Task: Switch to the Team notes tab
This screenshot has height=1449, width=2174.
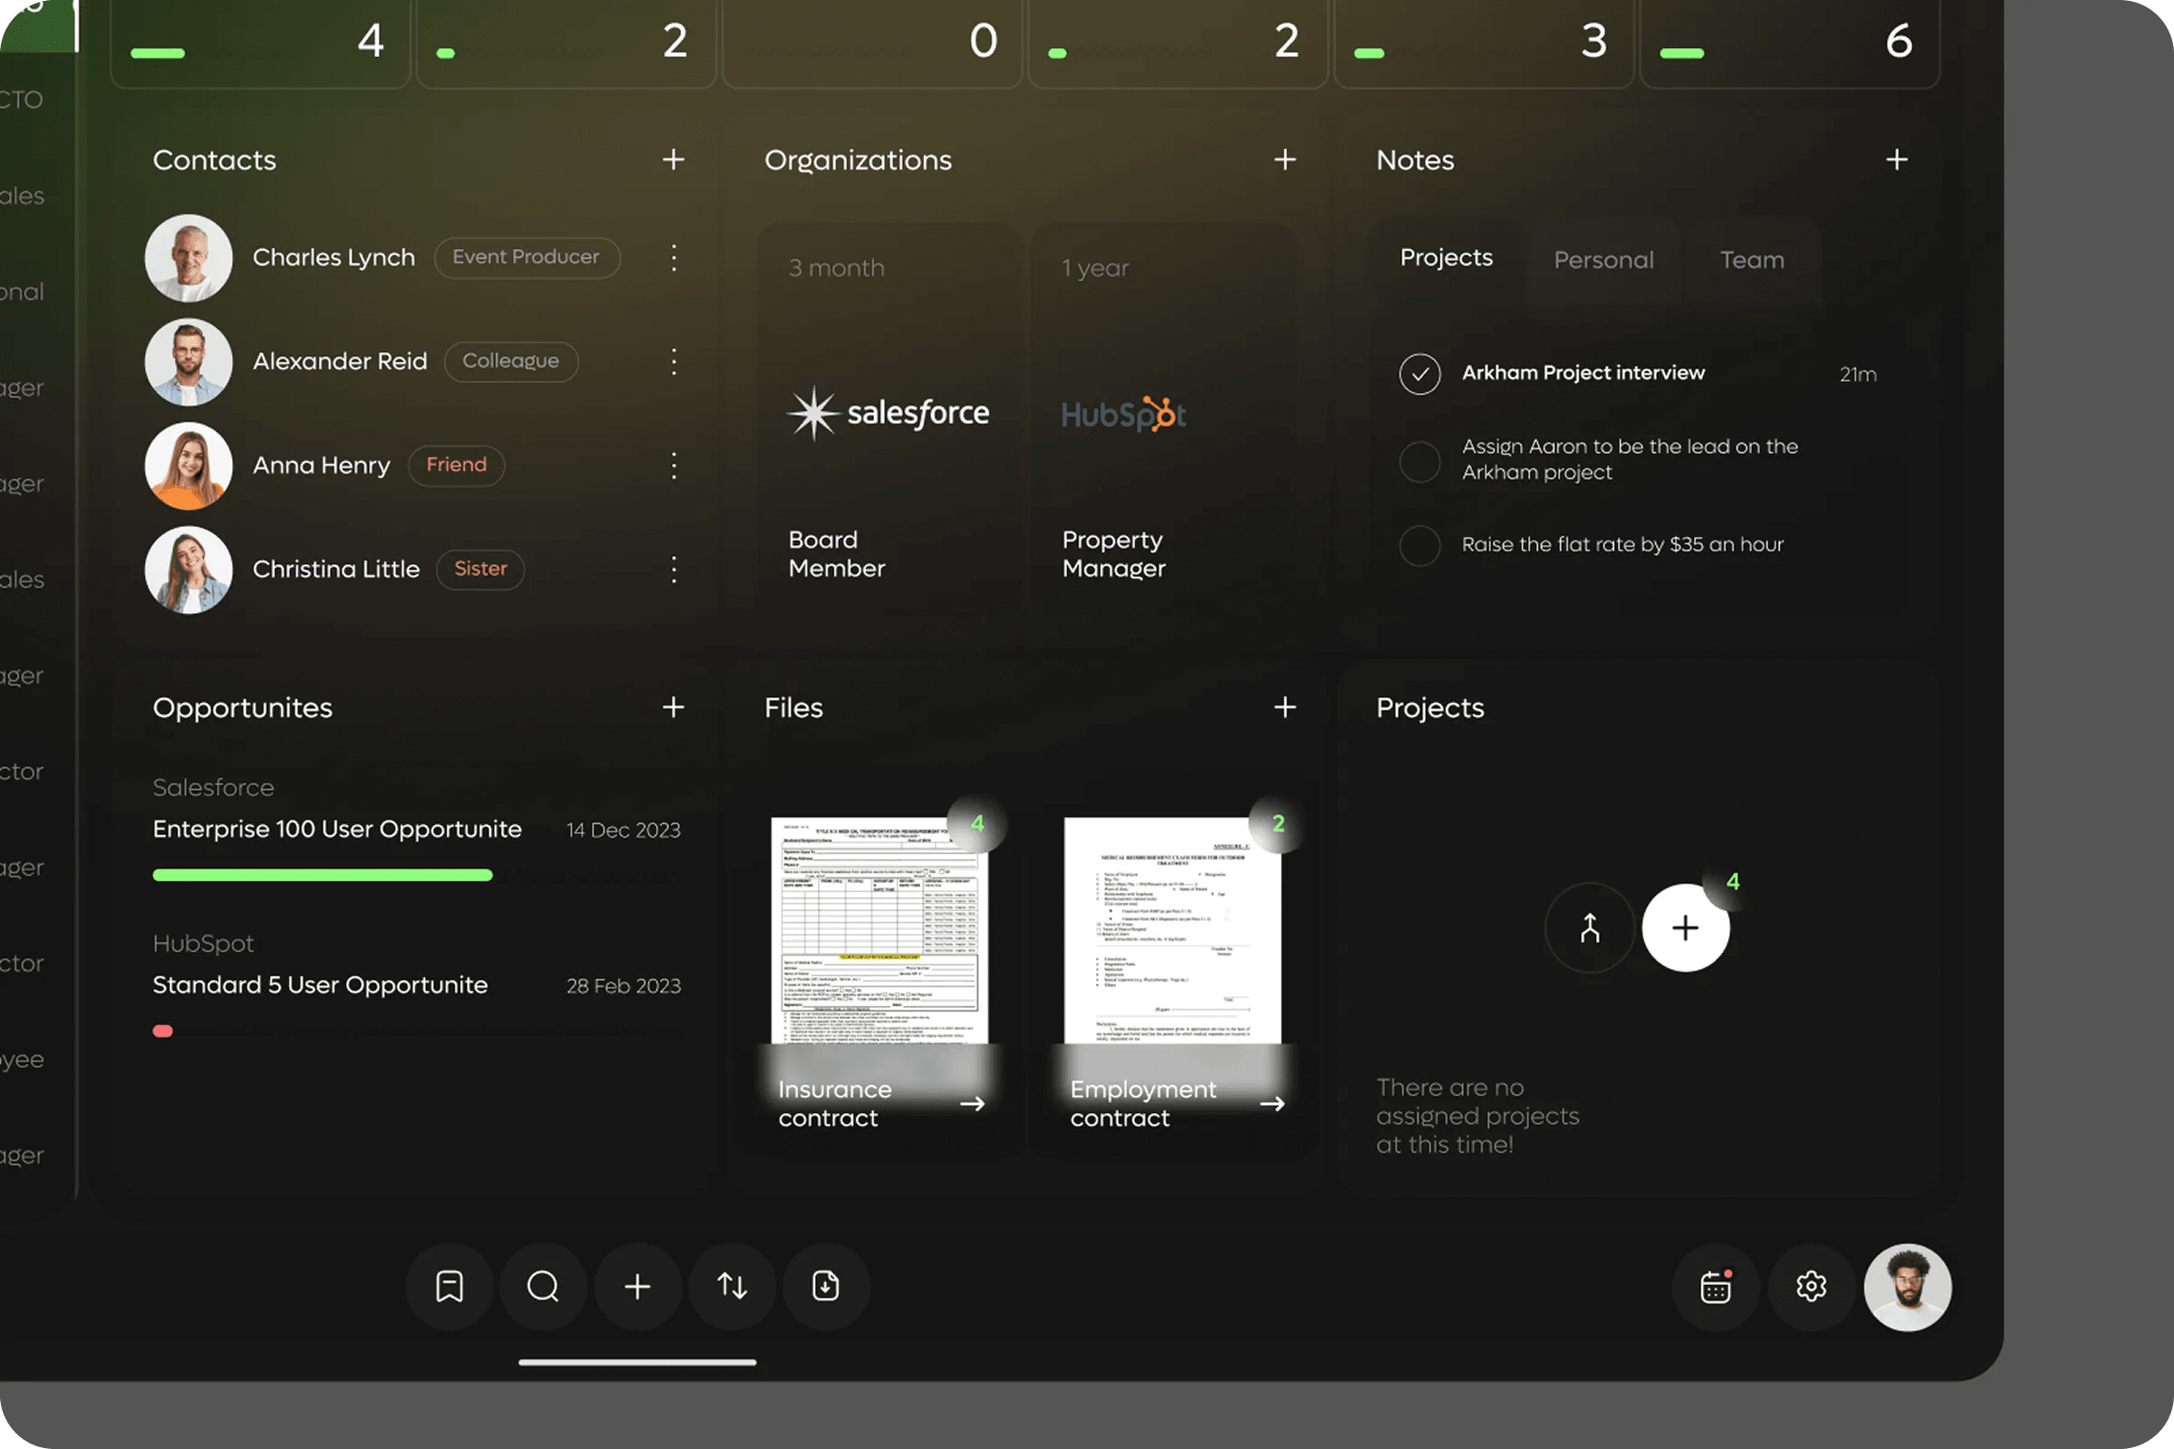Action: tap(1752, 261)
